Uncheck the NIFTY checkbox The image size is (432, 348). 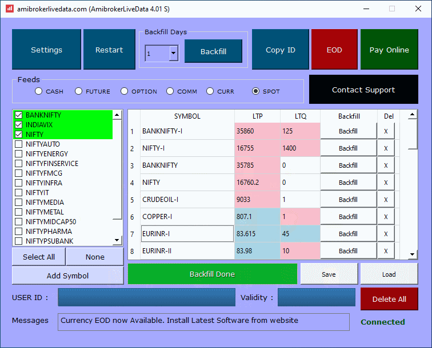[x=18, y=134]
